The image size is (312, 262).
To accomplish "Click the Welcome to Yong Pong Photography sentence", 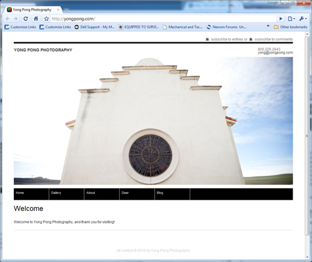I will pyautogui.click(x=64, y=222).
